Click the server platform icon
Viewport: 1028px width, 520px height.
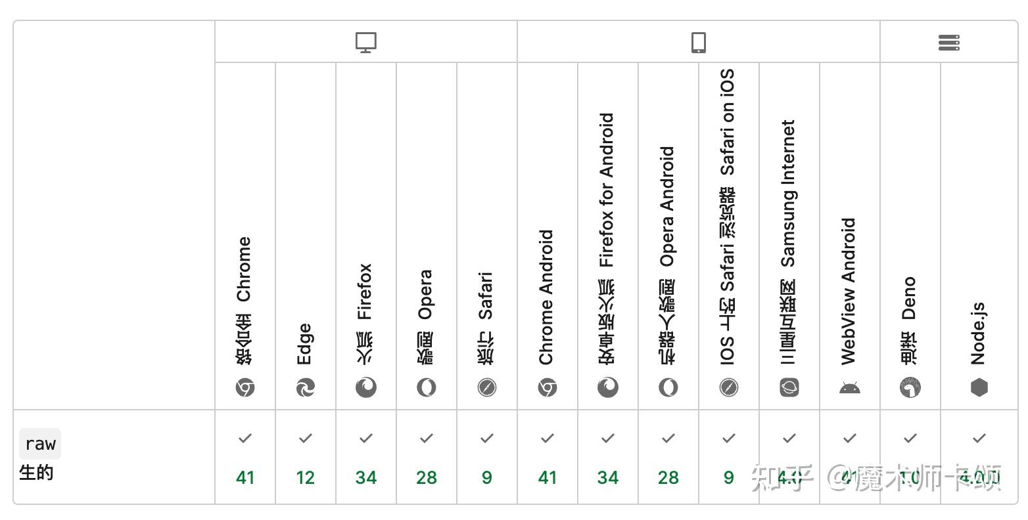pos(948,43)
